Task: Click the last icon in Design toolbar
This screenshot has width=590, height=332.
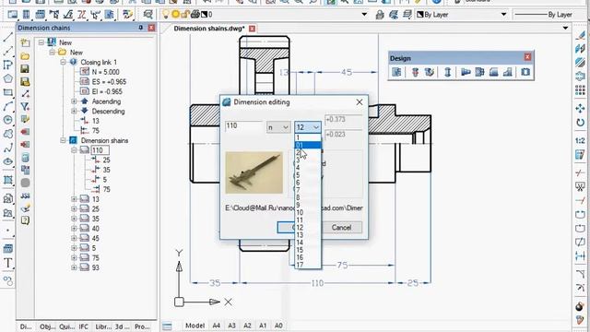Action: pos(525,72)
